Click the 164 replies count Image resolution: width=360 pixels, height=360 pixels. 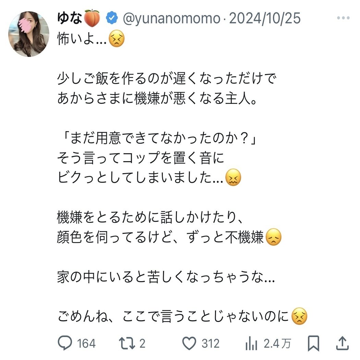pos(86,344)
